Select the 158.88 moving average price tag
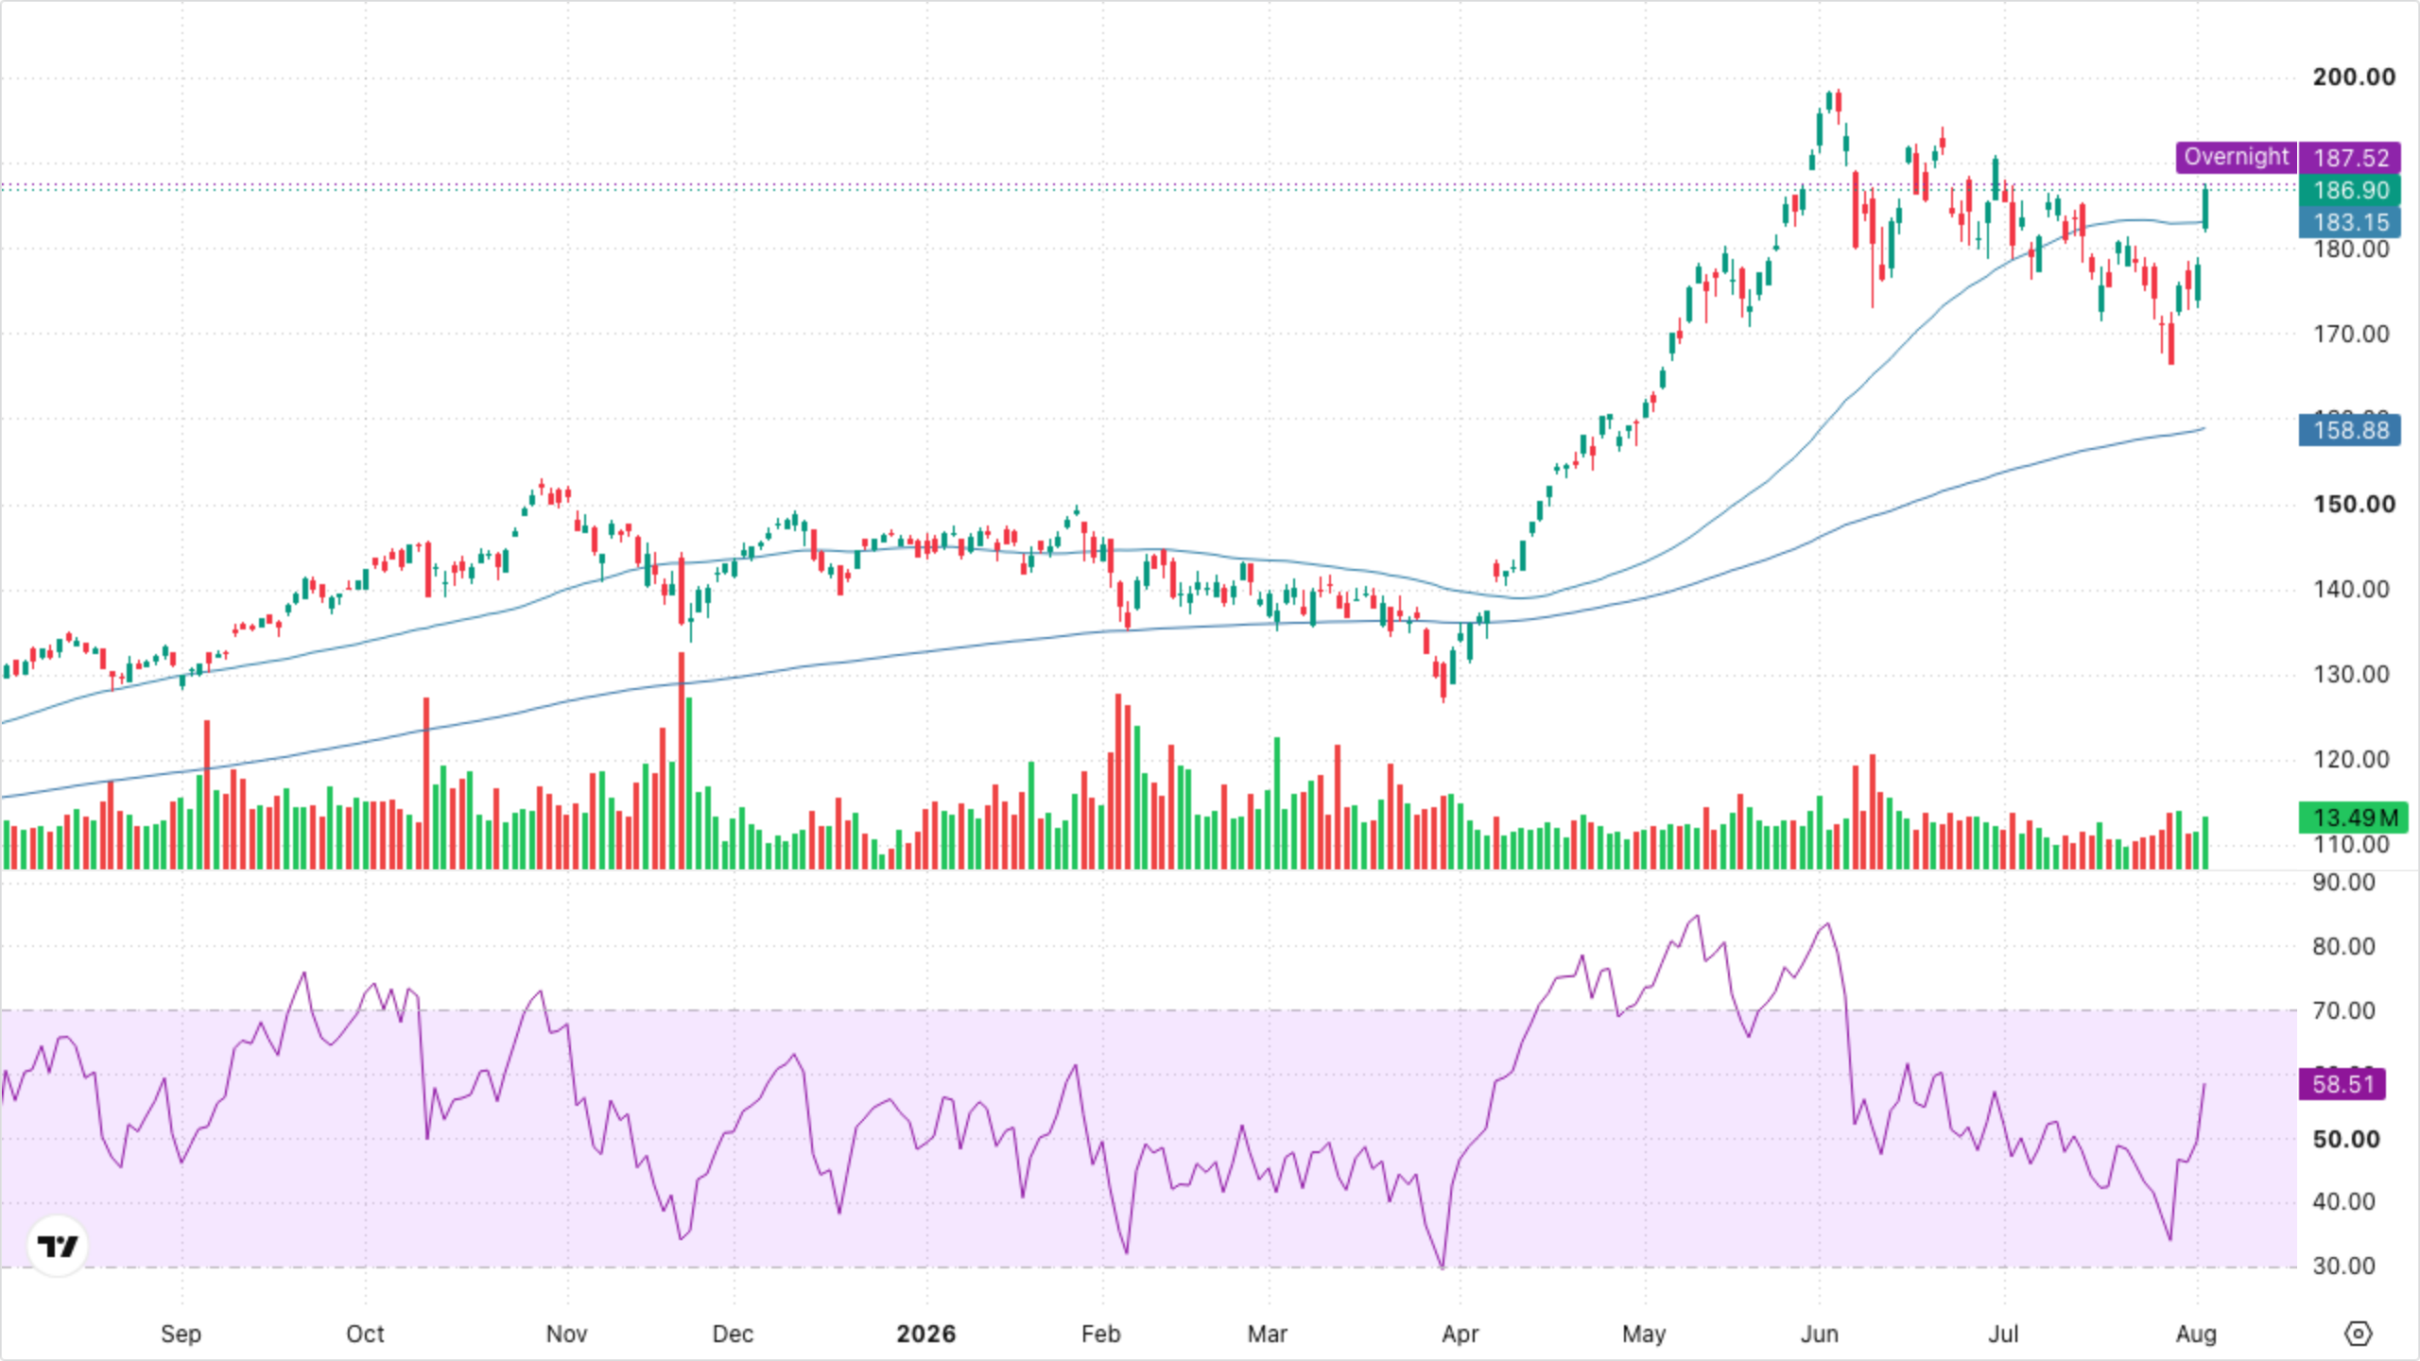 (x=2350, y=430)
